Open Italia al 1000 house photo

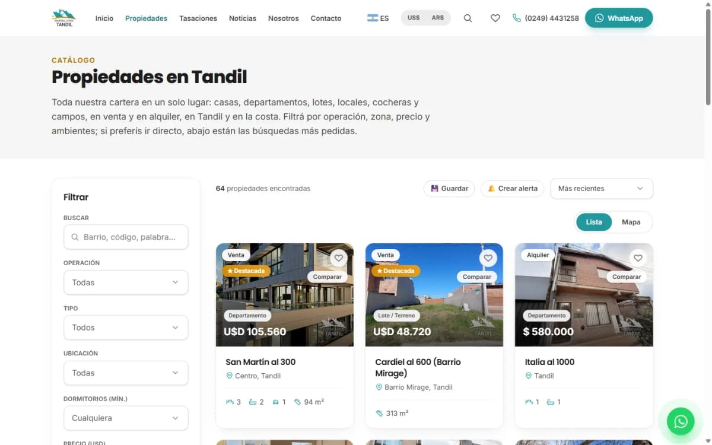(x=584, y=295)
